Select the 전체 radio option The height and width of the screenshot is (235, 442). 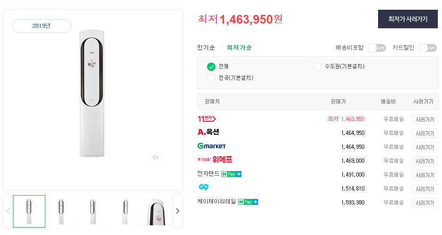point(211,67)
